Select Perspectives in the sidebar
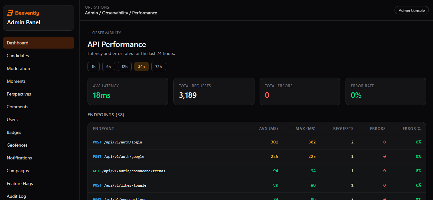Screen dimensions: 433x200 38,94
